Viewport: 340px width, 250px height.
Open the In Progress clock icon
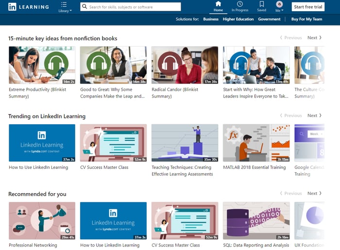pos(240,4)
